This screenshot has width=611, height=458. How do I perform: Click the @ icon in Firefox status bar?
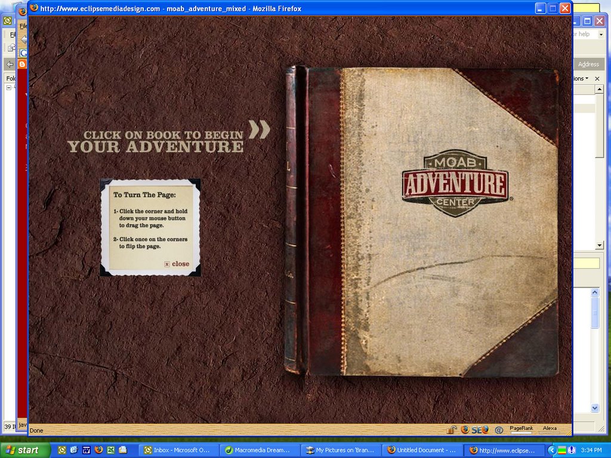coord(499,430)
